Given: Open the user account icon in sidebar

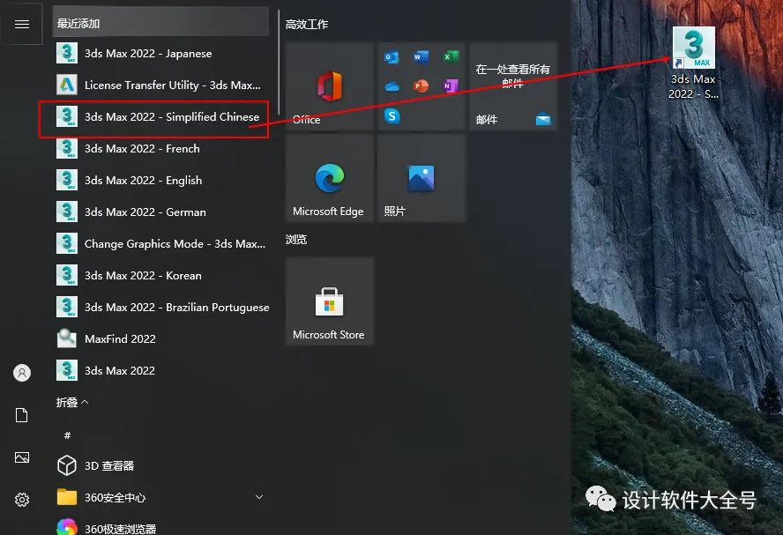Looking at the screenshot, I should pyautogui.click(x=22, y=373).
